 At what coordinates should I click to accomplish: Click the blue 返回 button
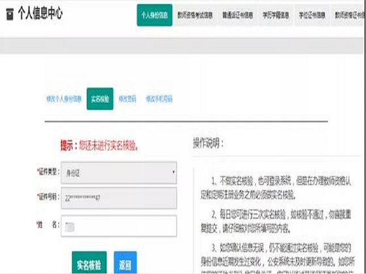coord(125,263)
